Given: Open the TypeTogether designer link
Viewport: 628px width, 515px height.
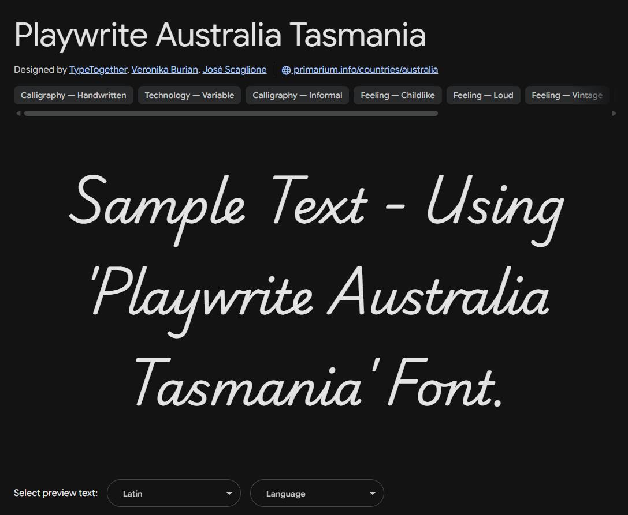Looking at the screenshot, I should pos(98,70).
